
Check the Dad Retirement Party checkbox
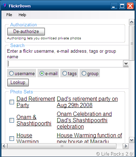click(12, 102)
